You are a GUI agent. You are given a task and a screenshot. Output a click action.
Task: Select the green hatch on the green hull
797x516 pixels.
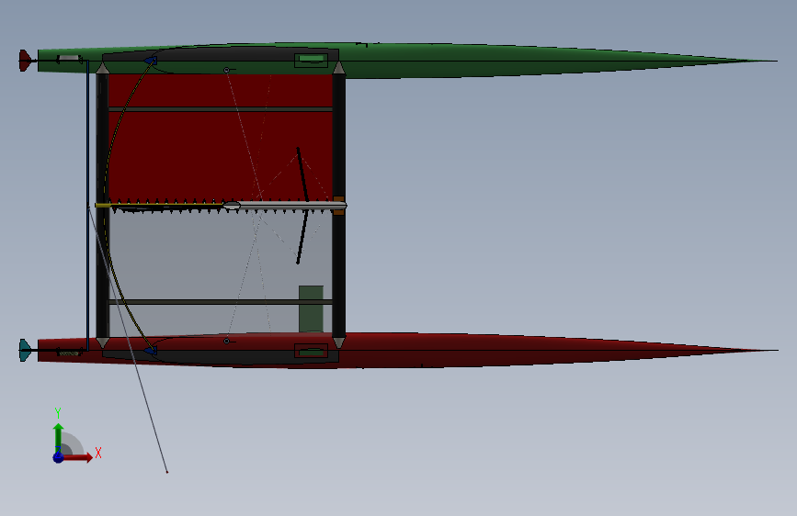[312, 60]
